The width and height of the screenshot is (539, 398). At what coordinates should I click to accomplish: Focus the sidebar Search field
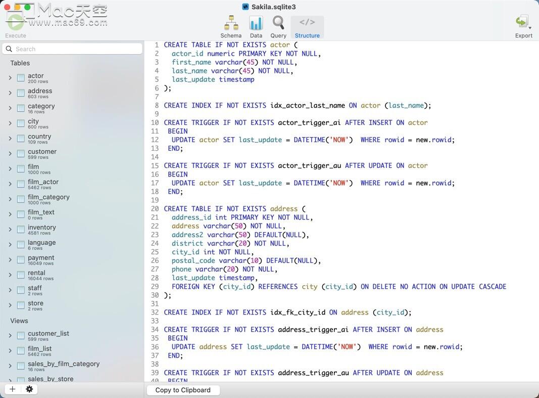click(72, 49)
